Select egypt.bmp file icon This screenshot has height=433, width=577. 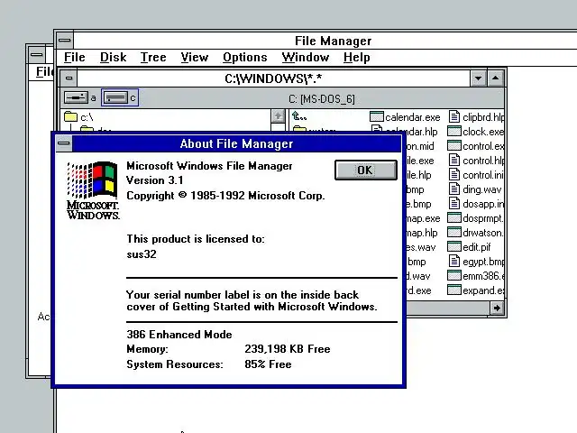[x=454, y=262]
